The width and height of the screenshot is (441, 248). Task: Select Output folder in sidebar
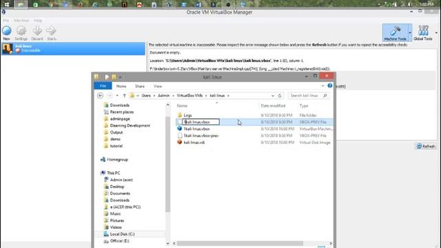(116, 132)
